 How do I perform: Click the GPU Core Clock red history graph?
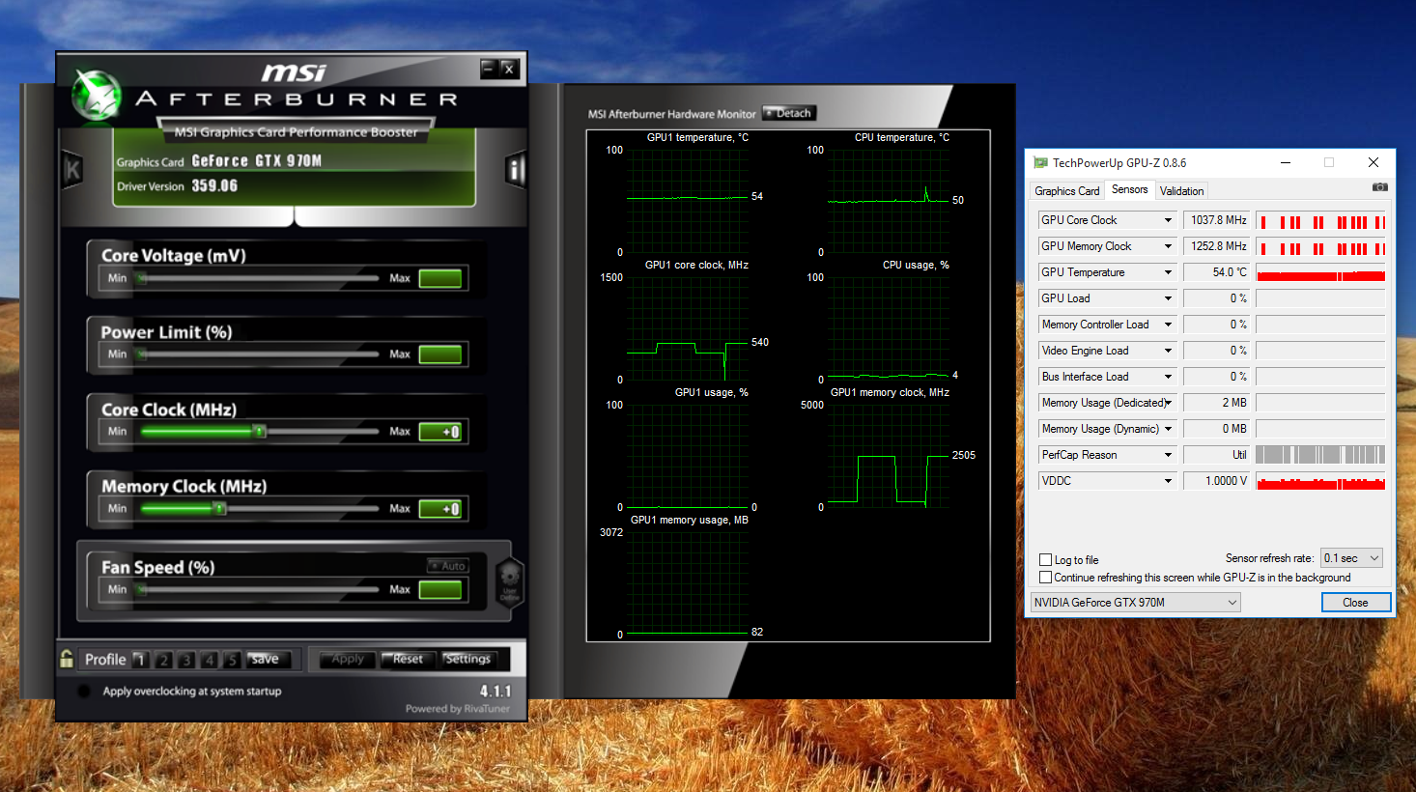pos(1320,220)
